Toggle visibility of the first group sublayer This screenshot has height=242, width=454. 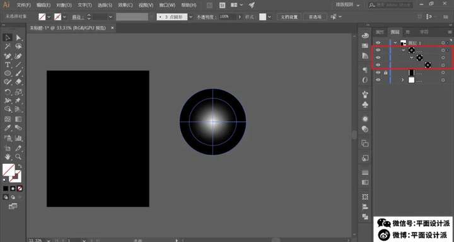378,50
